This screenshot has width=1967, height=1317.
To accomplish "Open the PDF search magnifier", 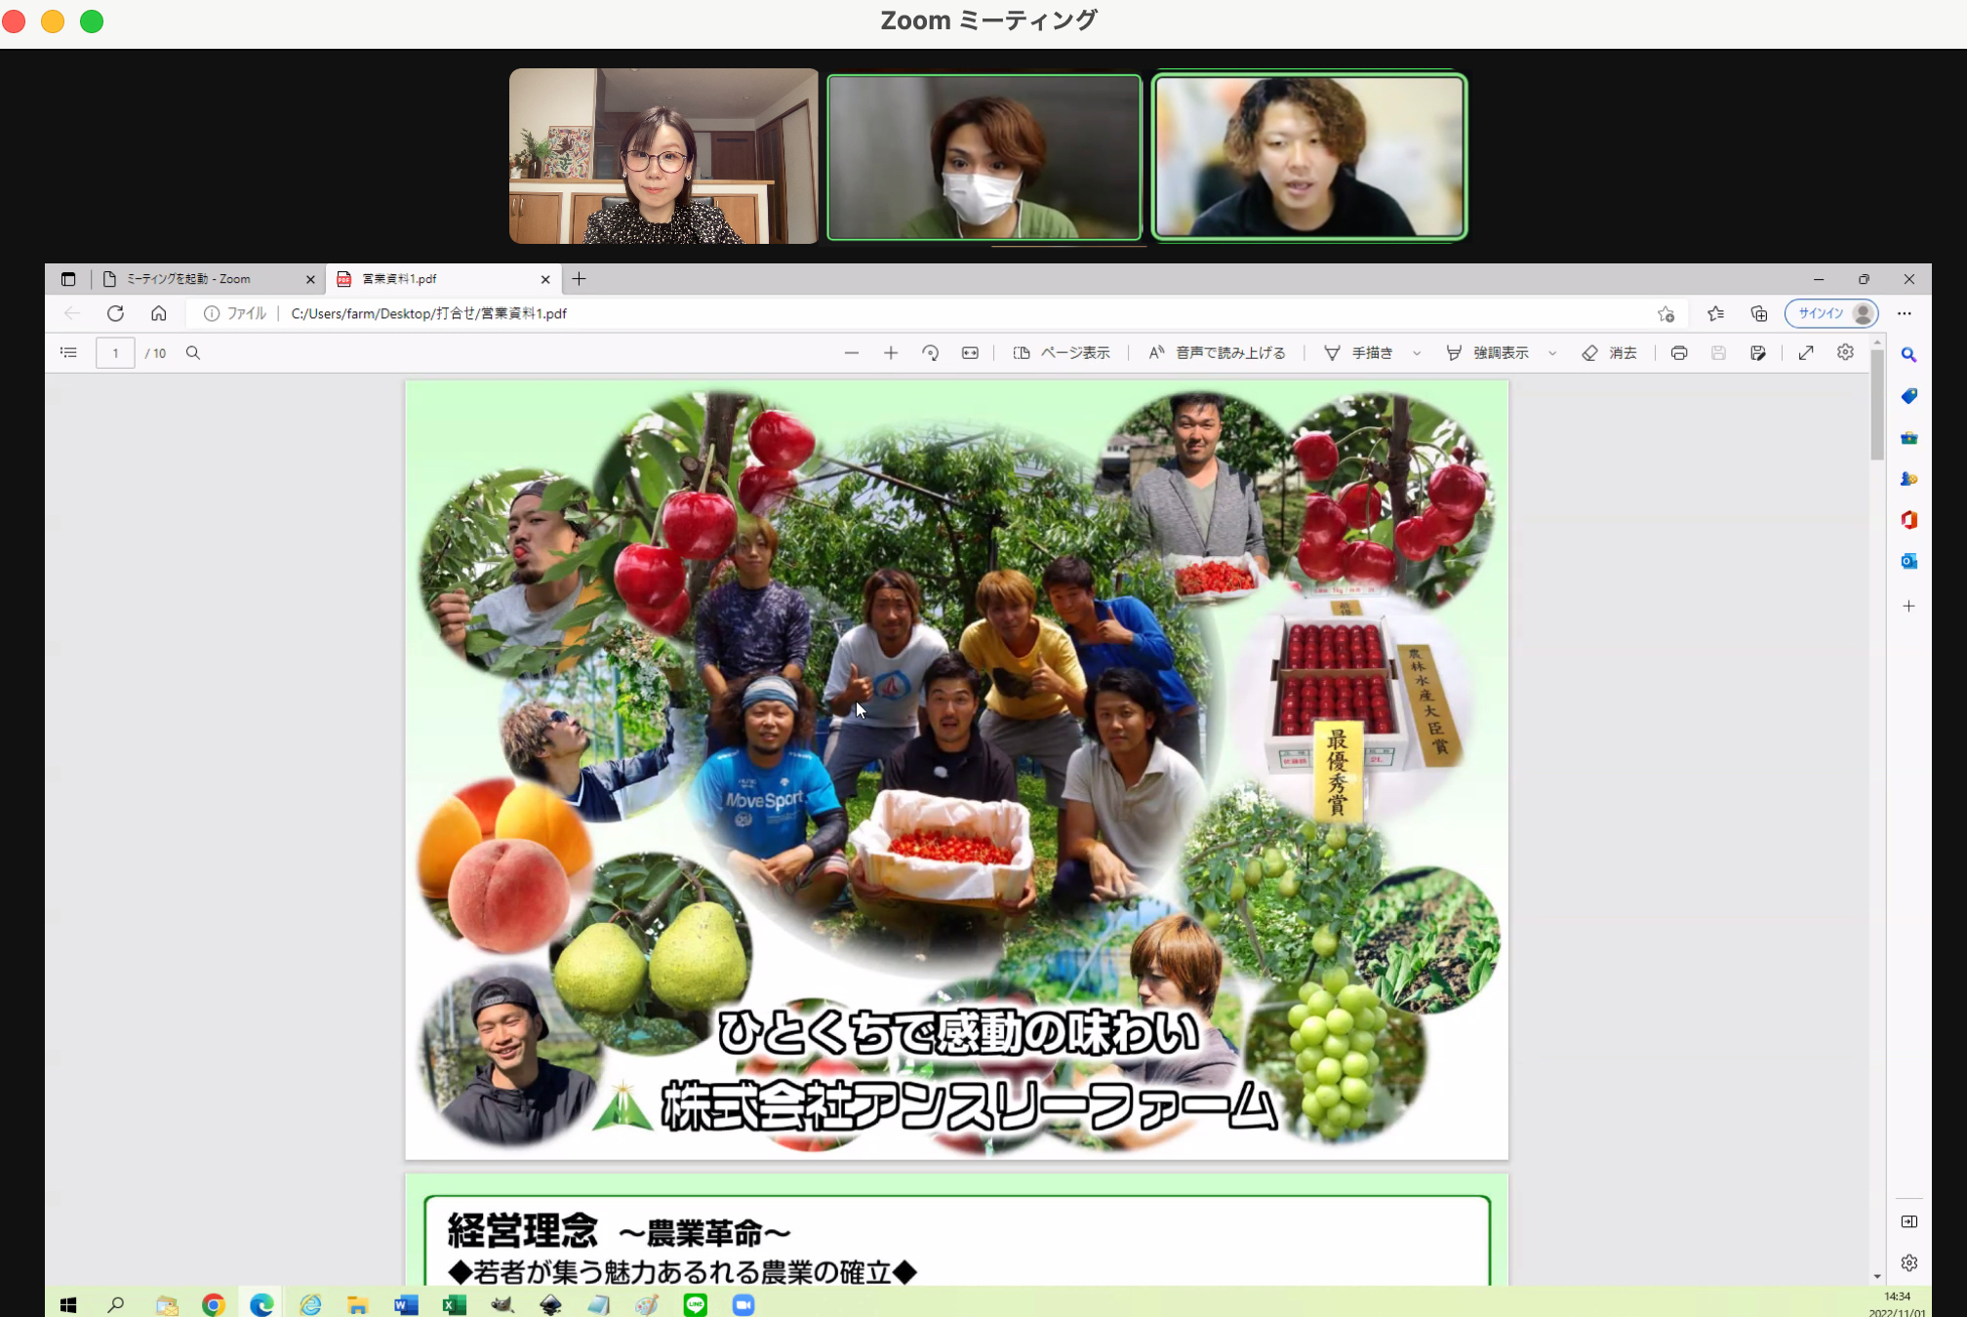I will (193, 353).
